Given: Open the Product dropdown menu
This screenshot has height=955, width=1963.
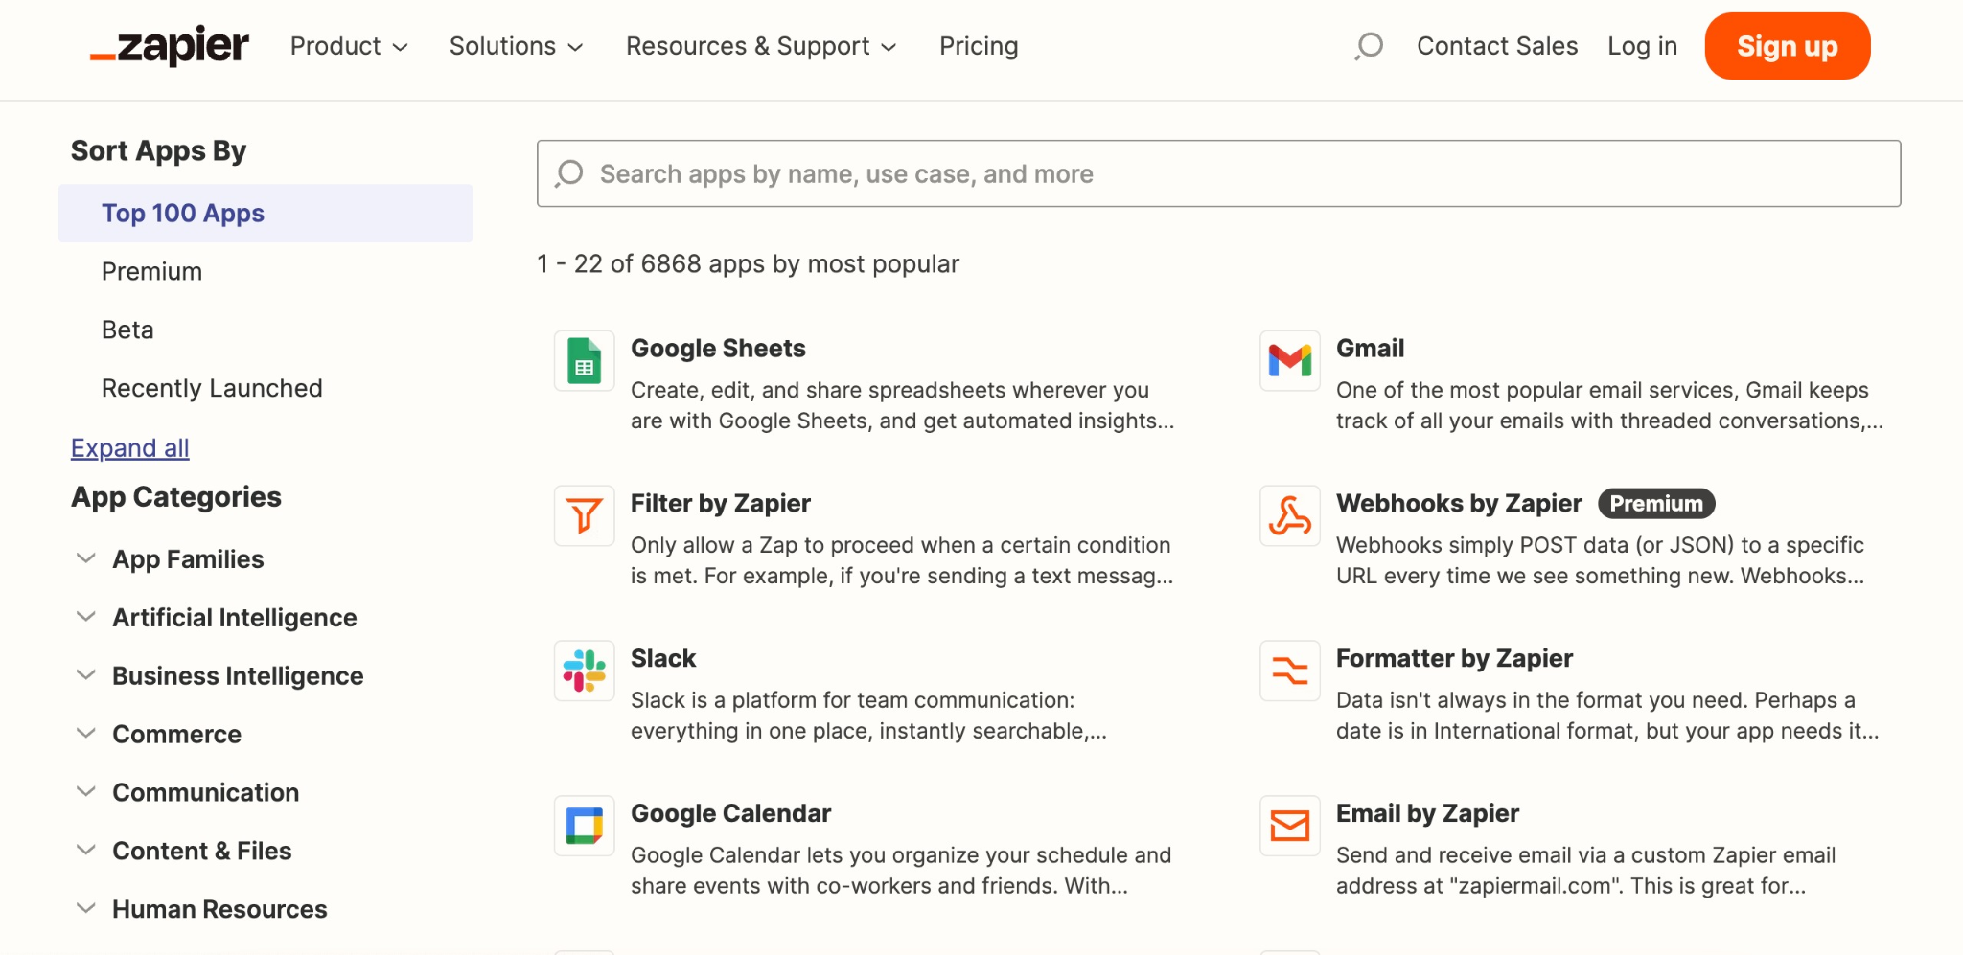Looking at the screenshot, I should (349, 46).
